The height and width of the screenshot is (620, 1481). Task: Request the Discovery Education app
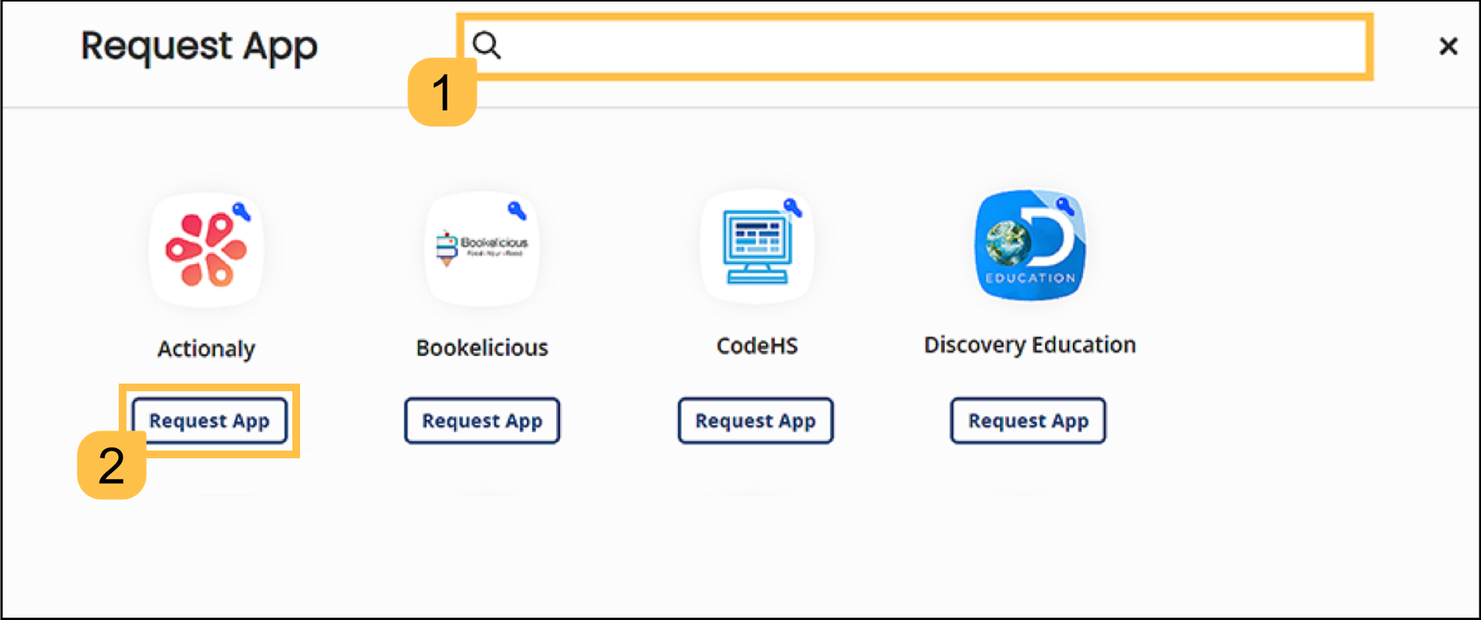(1027, 421)
